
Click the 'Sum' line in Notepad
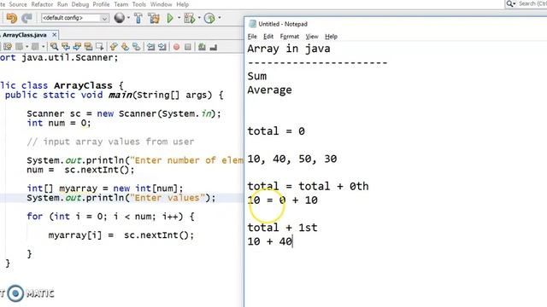coord(256,76)
